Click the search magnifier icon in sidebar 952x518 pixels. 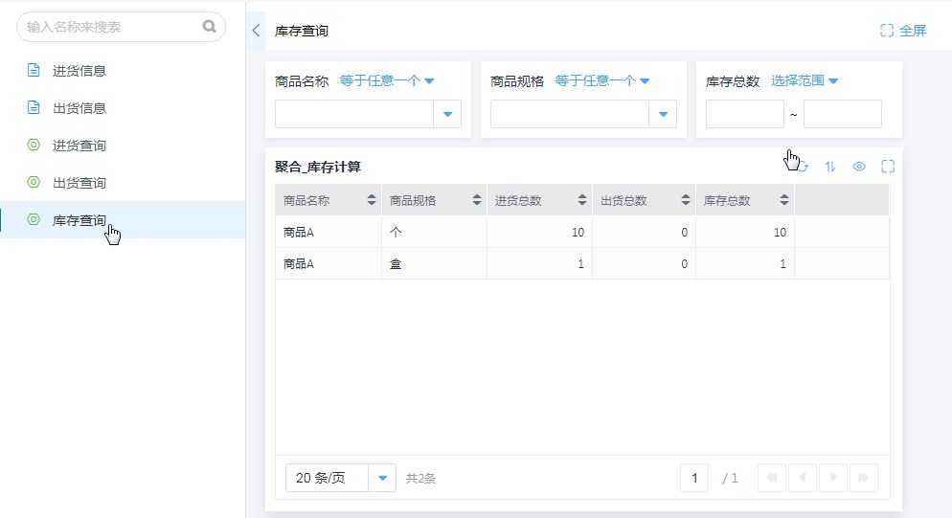click(x=209, y=27)
